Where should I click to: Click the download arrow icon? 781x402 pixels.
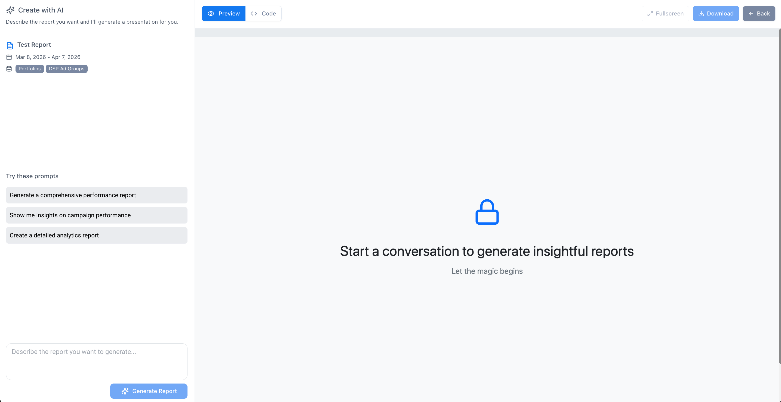(x=701, y=14)
